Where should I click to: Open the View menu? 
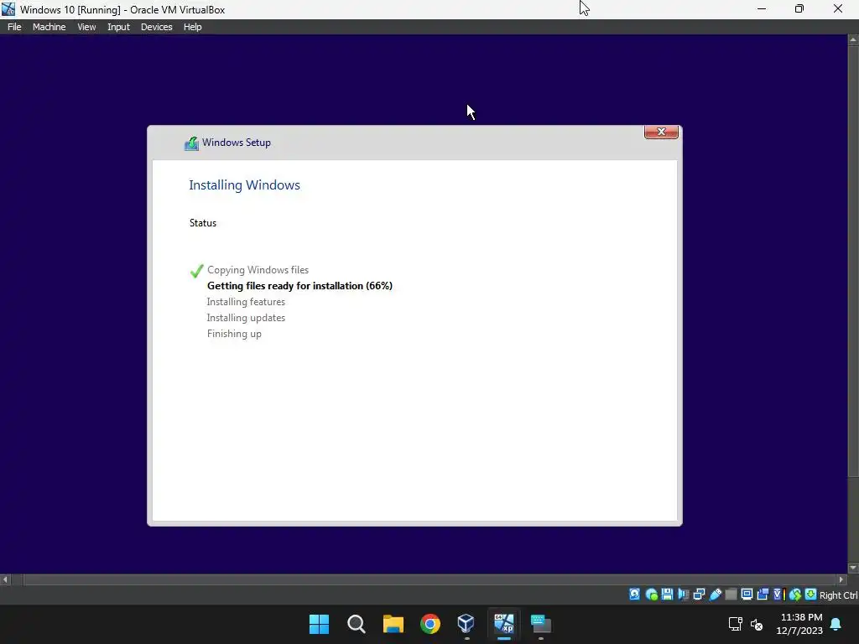[x=86, y=27]
